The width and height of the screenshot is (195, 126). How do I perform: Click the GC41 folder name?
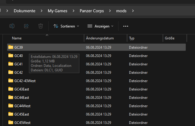19,64
